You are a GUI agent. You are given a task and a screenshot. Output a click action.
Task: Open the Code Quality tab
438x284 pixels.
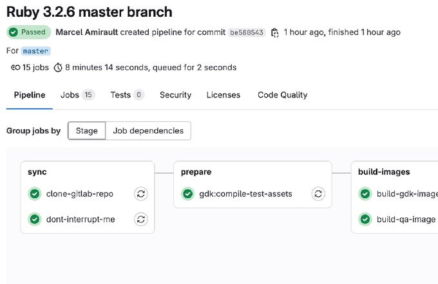(x=282, y=95)
